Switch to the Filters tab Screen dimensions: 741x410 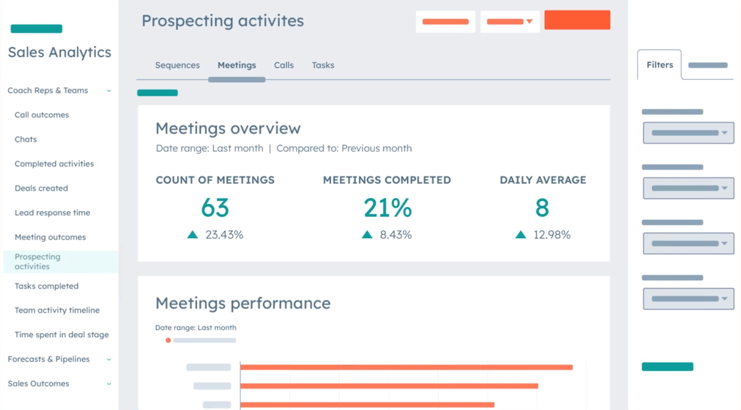(x=659, y=64)
